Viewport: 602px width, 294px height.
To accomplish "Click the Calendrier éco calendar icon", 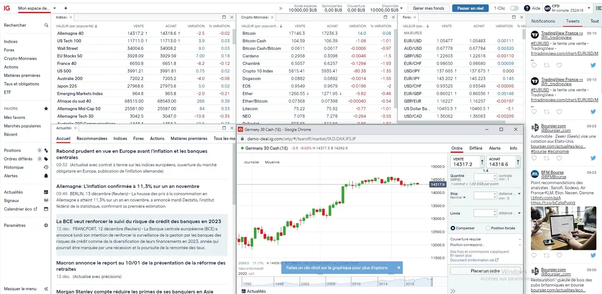I will 46,209.
